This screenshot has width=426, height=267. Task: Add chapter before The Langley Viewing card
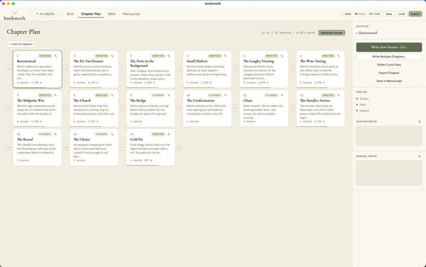pos(236,69)
